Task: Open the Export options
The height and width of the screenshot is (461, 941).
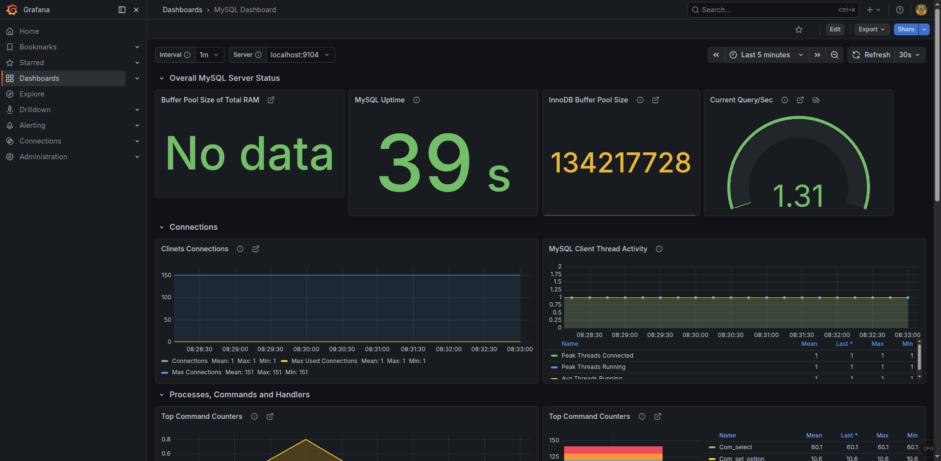Action: 871,29
